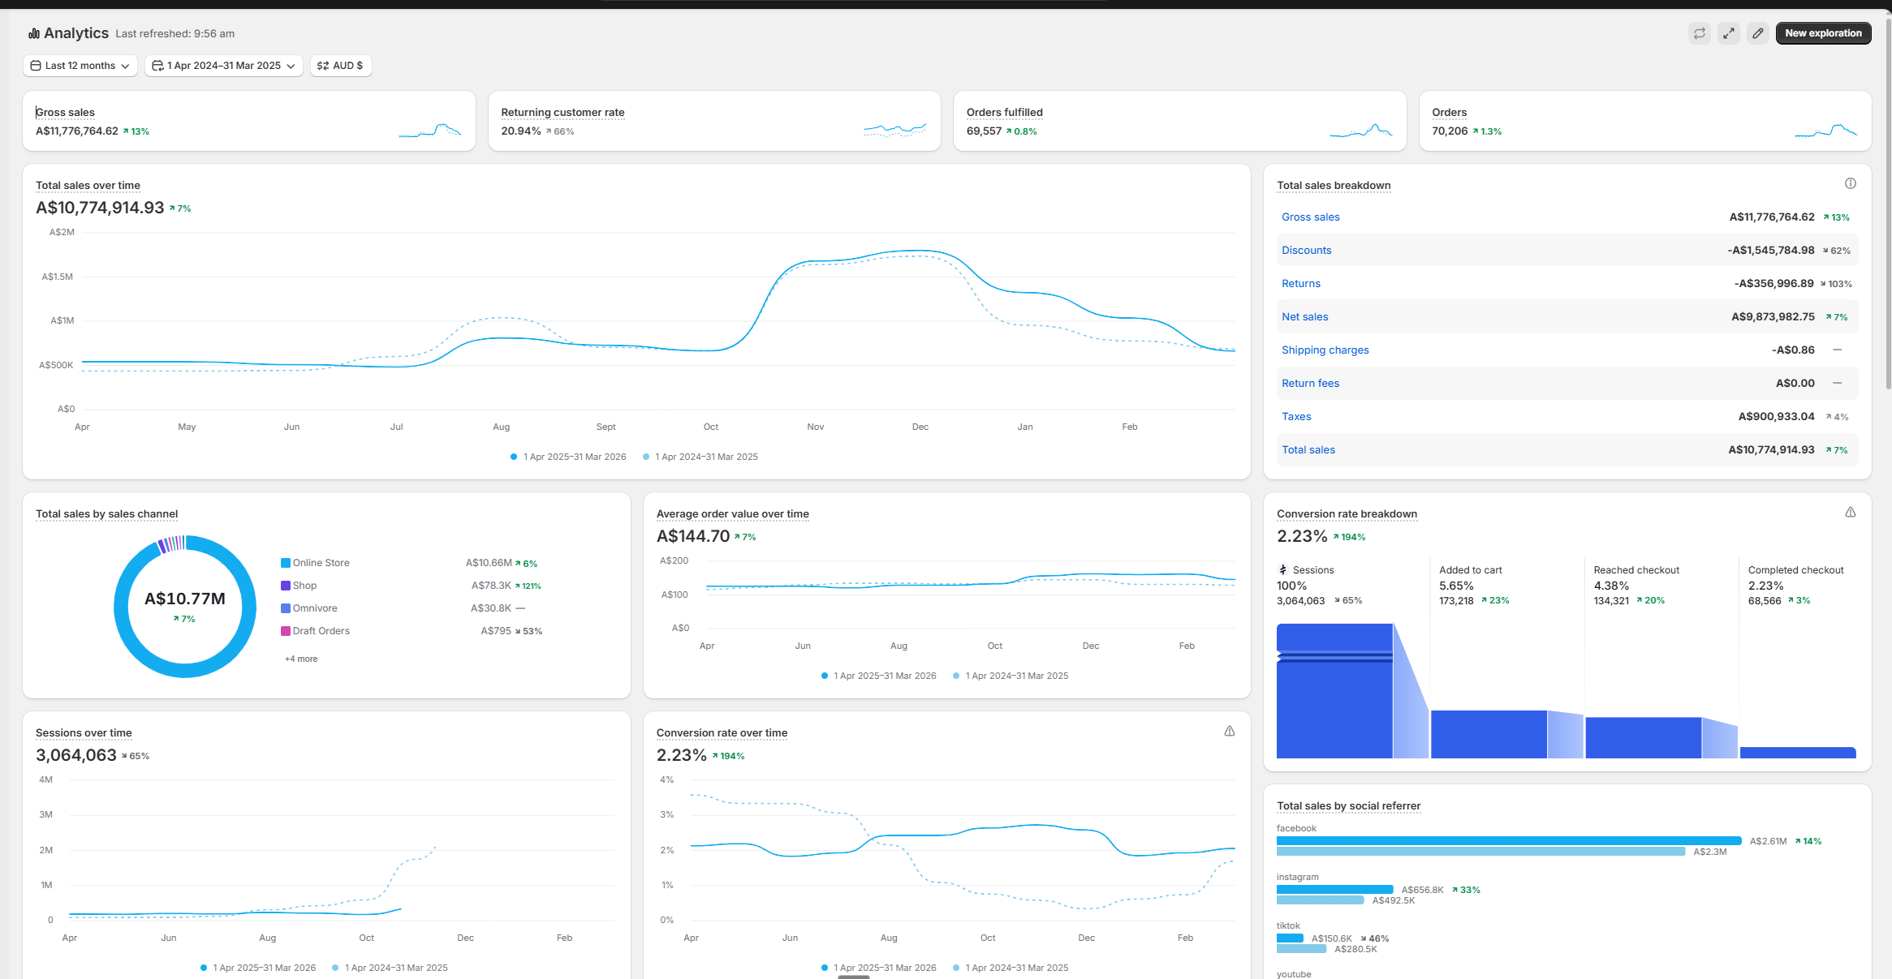Open the info tooltip on Total sales breakdown

coord(1851,183)
